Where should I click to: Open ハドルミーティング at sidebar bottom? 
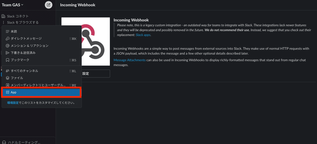pyautogui.click(x=24, y=142)
